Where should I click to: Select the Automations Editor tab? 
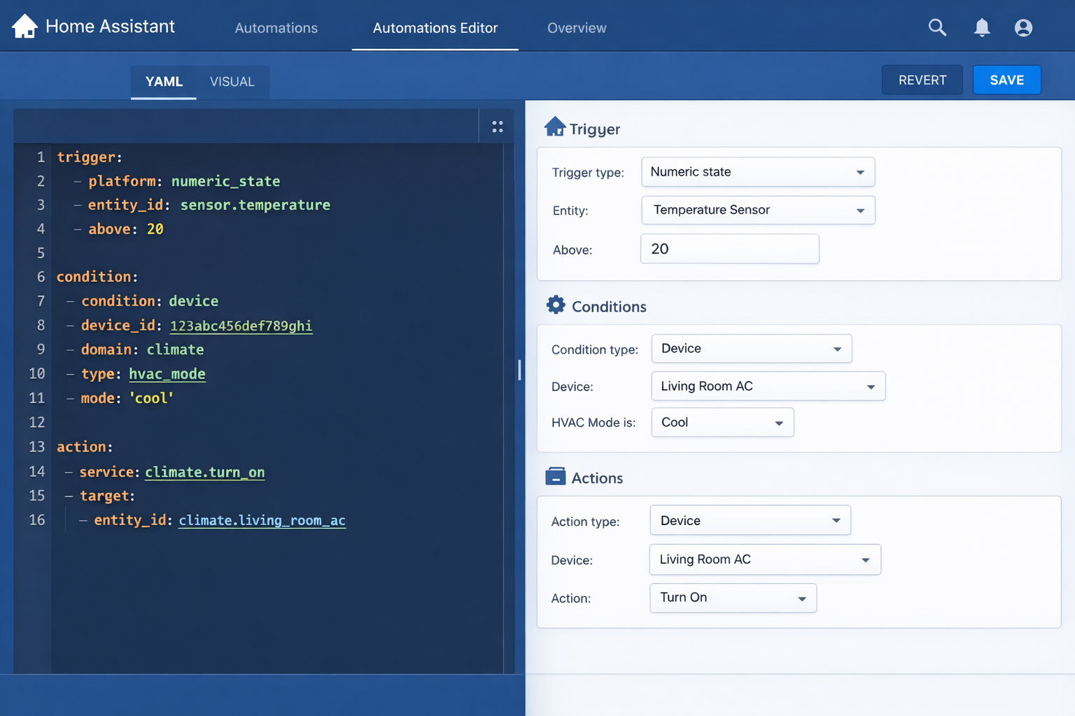click(x=435, y=28)
